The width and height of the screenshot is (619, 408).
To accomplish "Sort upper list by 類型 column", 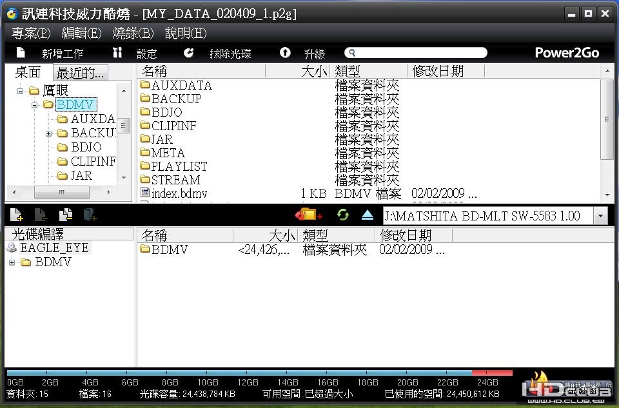I will (x=369, y=72).
